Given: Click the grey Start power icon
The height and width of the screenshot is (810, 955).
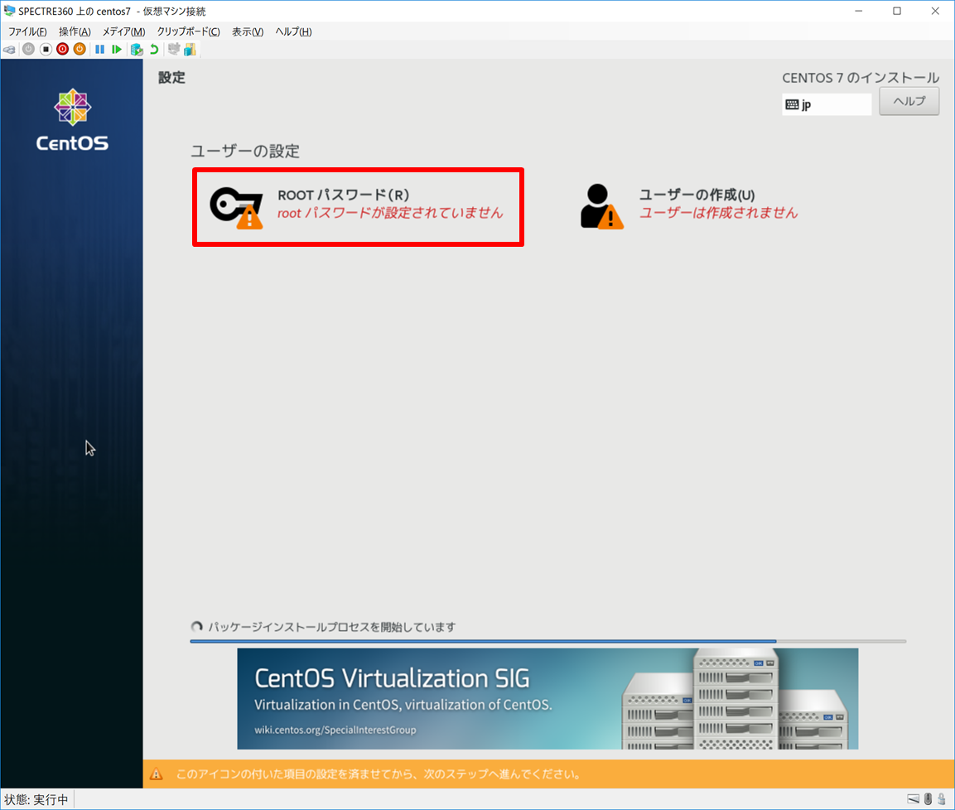Looking at the screenshot, I should click(29, 50).
